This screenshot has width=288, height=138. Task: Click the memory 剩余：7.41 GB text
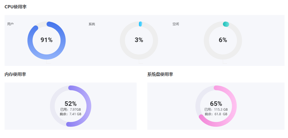(71, 114)
